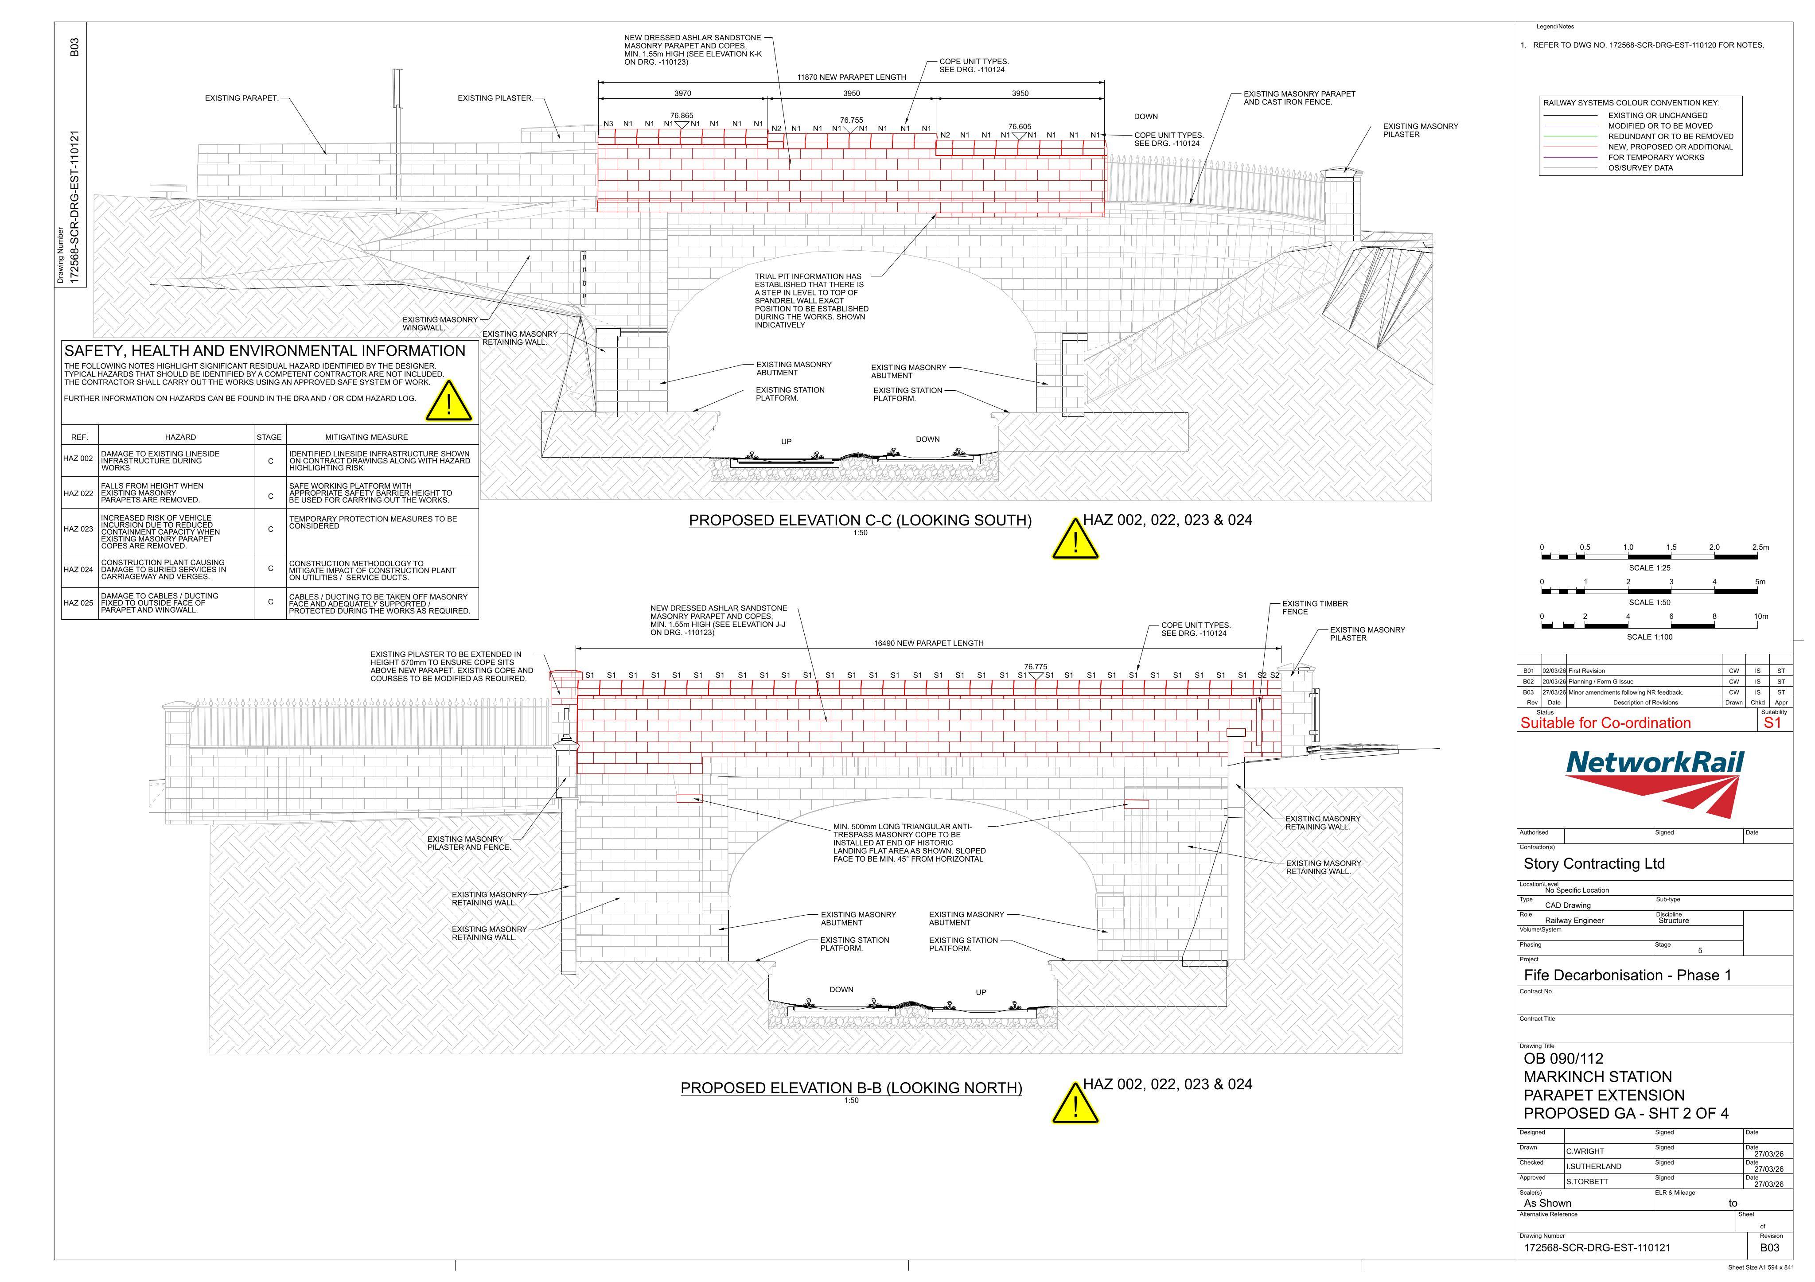Screen dimensions: 1815x1282
Task: Click the B02 Planning / Form G Issue revision row
Action: pyautogui.click(x=1655, y=681)
